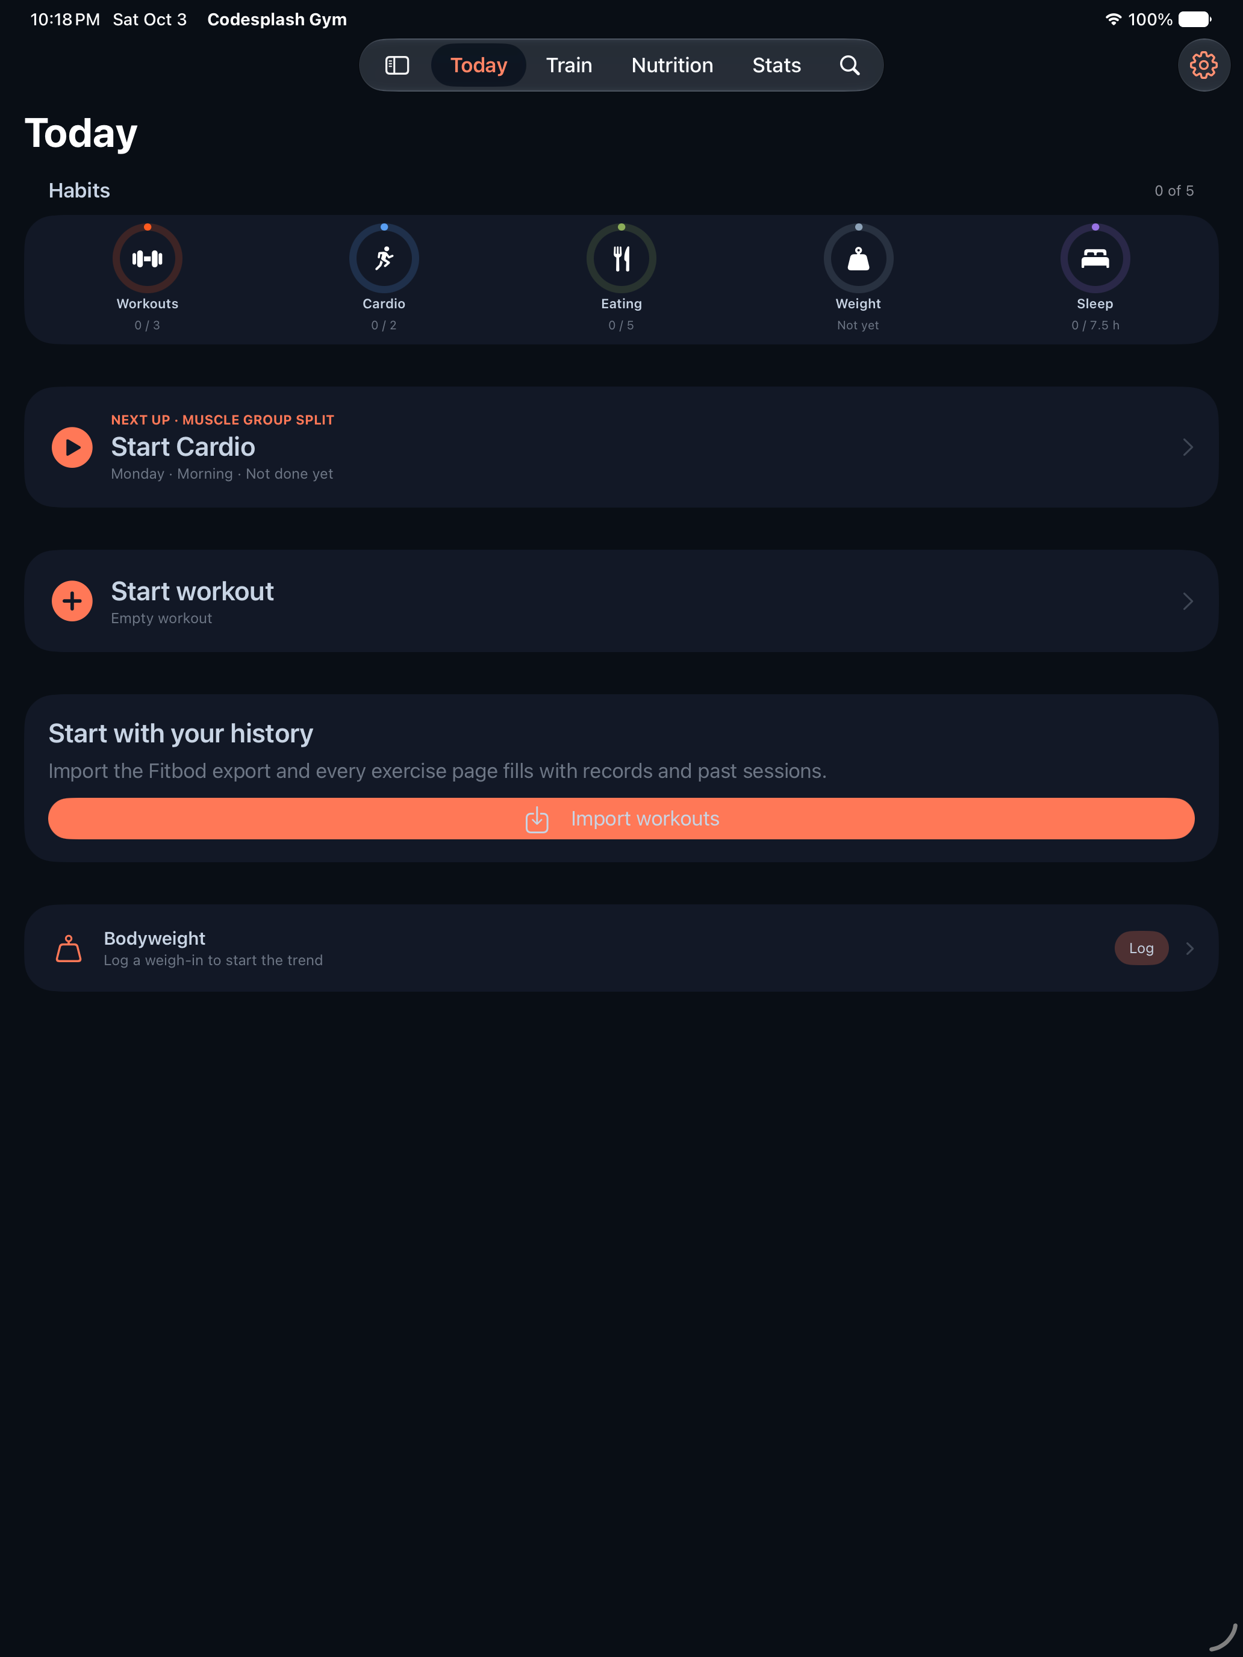Viewport: 1243px width, 1657px height.
Task: Expand the Start Cardio row chevron
Action: [x=1188, y=447]
